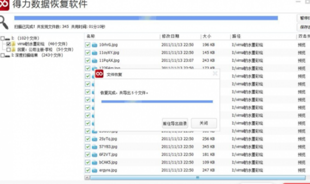
Task: Click the 得力数据恢复软件 red logo icon
Action: click(x=4, y=4)
